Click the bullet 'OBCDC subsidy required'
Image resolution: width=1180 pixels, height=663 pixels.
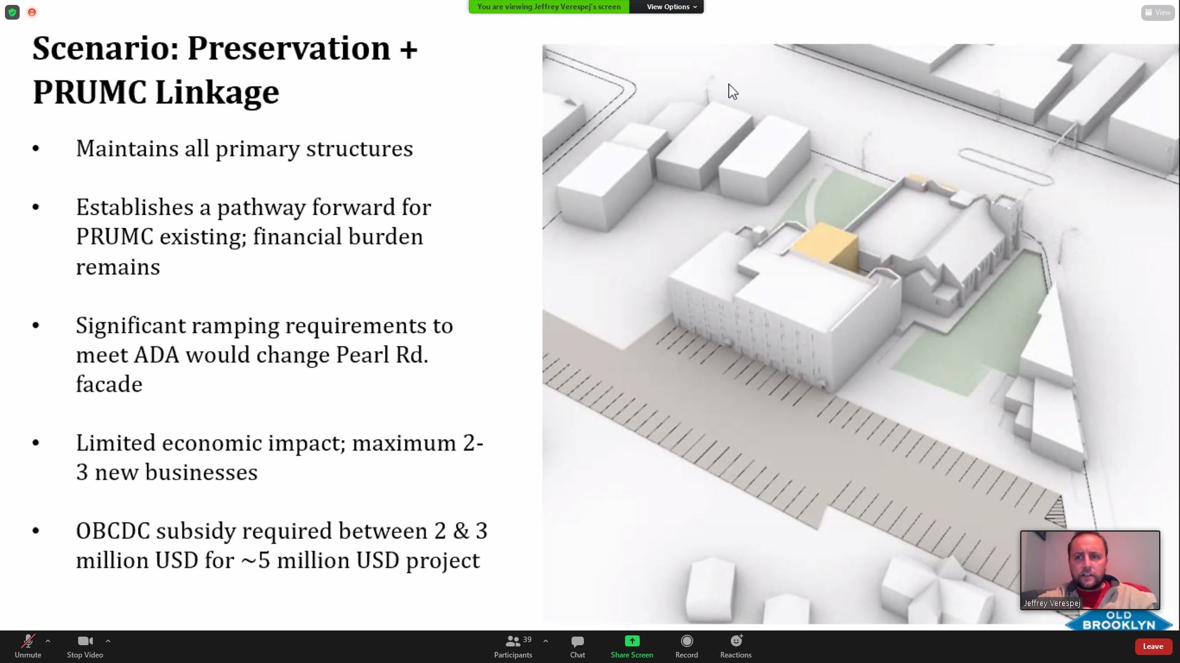pyautogui.click(x=281, y=545)
